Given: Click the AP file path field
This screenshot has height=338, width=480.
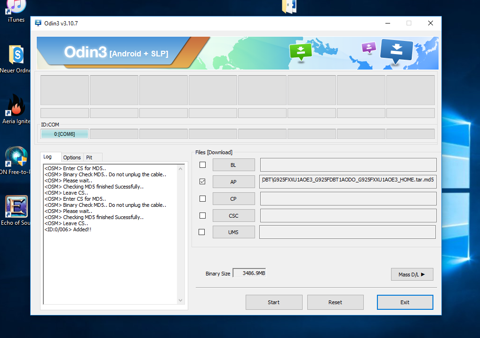Looking at the screenshot, I should coord(348,181).
